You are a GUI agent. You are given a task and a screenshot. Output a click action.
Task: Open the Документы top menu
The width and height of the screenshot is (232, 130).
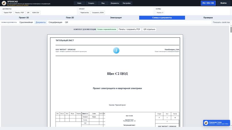coord(115,3)
